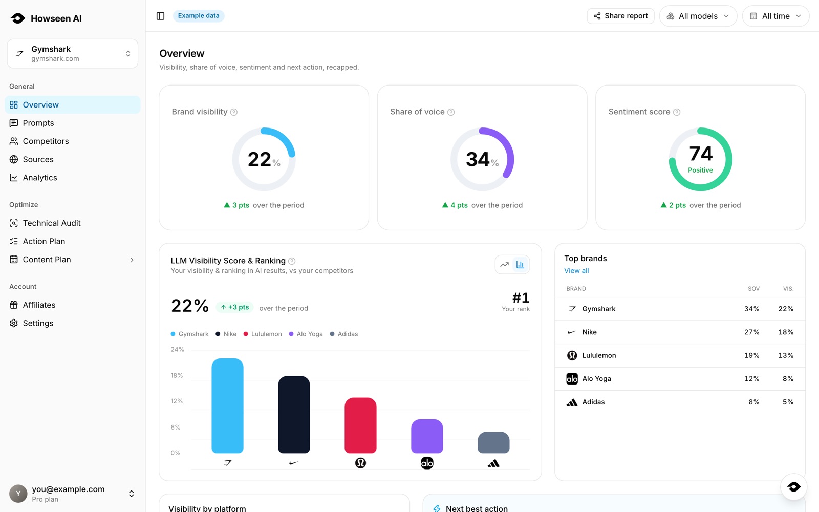Click the purple Alo Yoga bar
Image resolution: width=819 pixels, height=512 pixels.
(x=427, y=436)
